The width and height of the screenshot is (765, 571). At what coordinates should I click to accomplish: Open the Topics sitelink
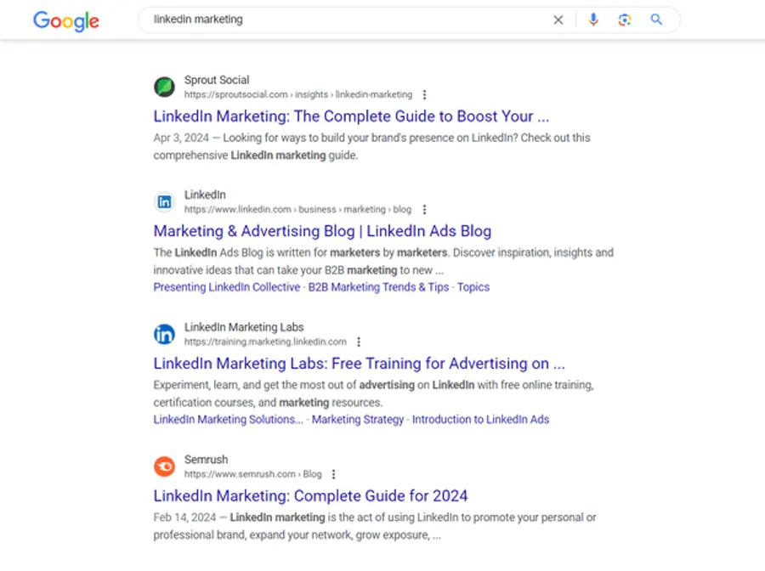pyautogui.click(x=473, y=287)
